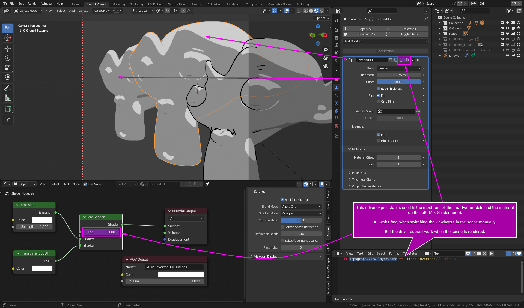Open Material Output target dropdown
The width and height of the screenshot is (524, 308).
[186, 219]
